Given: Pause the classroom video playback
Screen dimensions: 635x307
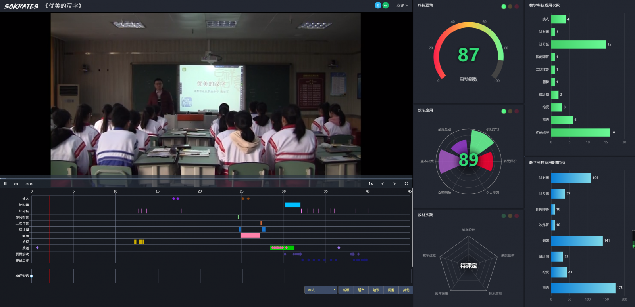Looking at the screenshot, I should click(5, 183).
